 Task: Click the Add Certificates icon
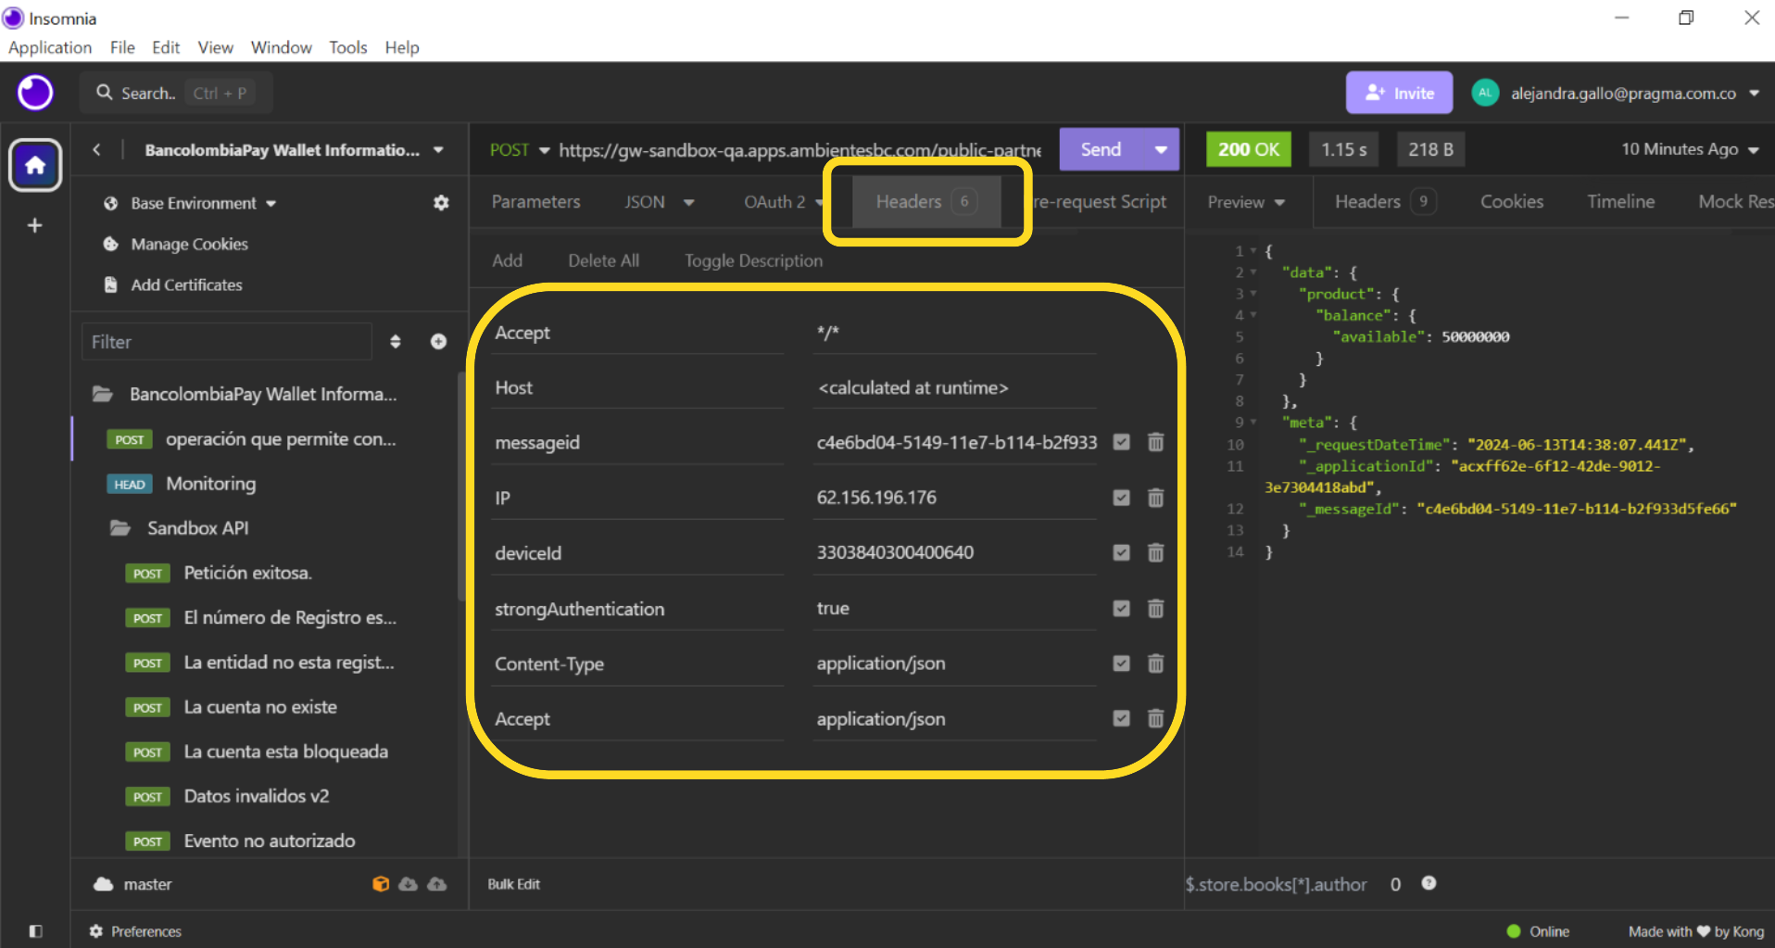[x=111, y=284]
